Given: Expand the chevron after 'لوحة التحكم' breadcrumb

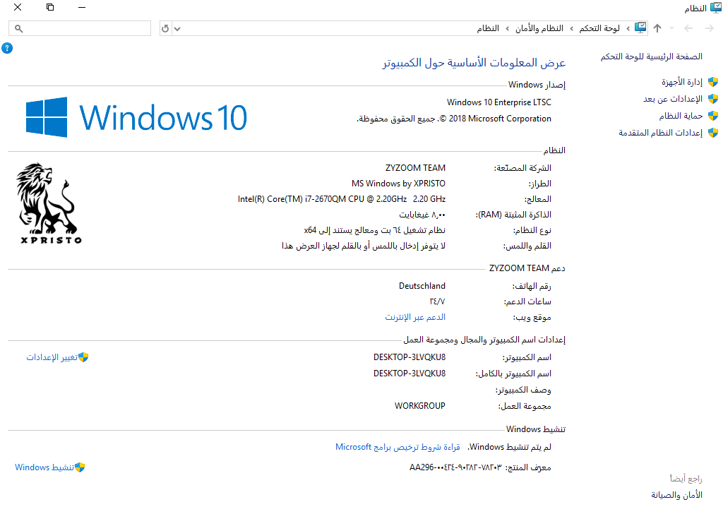Looking at the screenshot, I should click(572, 29).
